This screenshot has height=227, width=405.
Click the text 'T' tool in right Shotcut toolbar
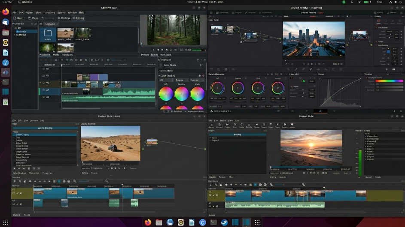[x=271, y=125]
